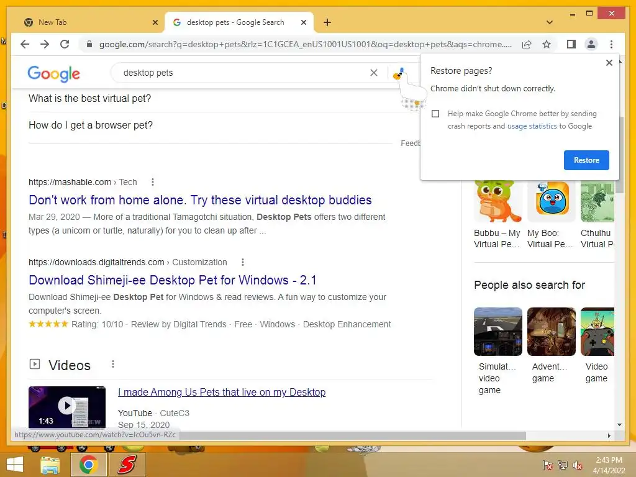636x477 pixels.
Task: Click the vertical scrollbar down arrow
Action: (619, 425)
